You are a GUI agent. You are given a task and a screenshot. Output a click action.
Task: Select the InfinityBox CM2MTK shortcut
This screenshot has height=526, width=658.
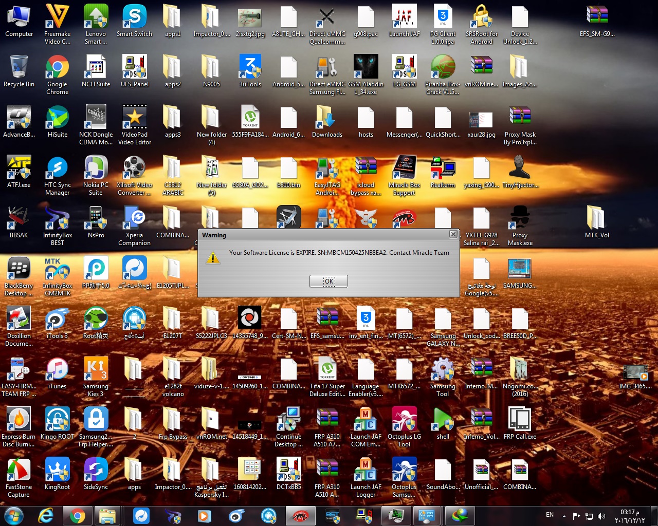click(x=58, y=276)
